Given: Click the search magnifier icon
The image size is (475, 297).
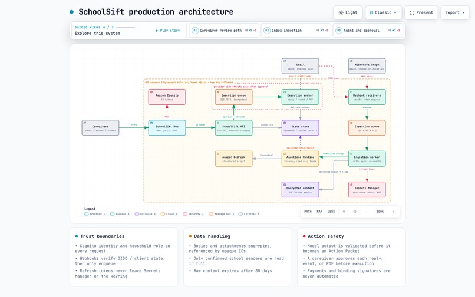Looking at the screenshot, I should pos(344,212).
